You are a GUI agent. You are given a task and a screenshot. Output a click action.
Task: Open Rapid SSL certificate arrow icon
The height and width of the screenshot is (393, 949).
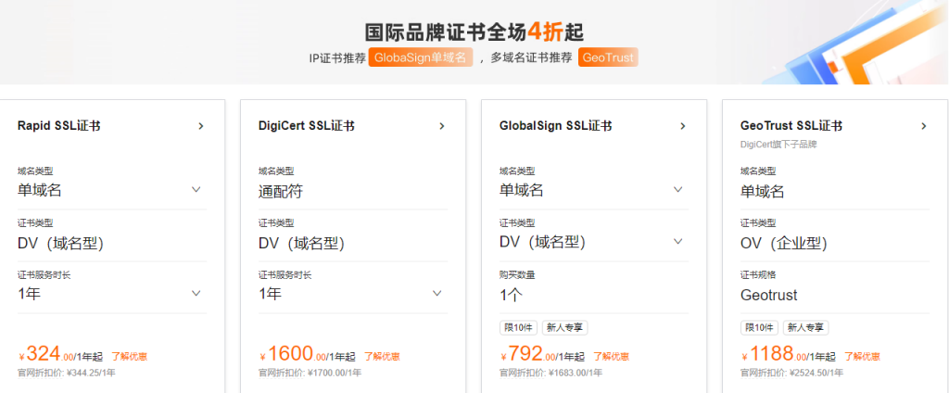coord(200,126)
